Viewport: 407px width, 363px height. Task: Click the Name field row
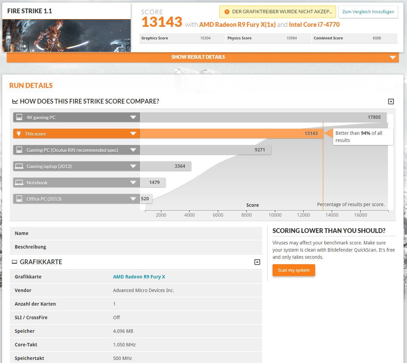tap(136, 233)
